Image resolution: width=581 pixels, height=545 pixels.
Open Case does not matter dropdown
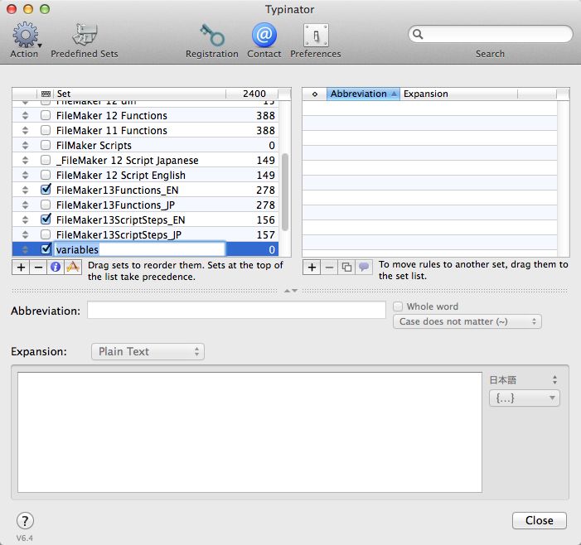pyautogui.click(x=467, y=321)
